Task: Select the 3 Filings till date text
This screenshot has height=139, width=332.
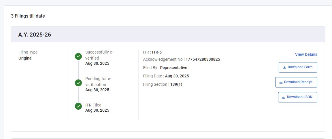Action: tap(28, 16)
